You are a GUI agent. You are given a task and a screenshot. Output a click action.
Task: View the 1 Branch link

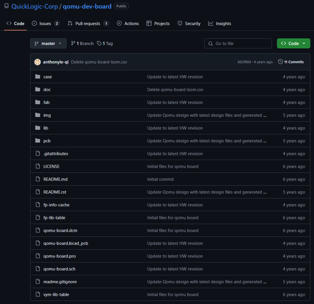coord(82,43)
